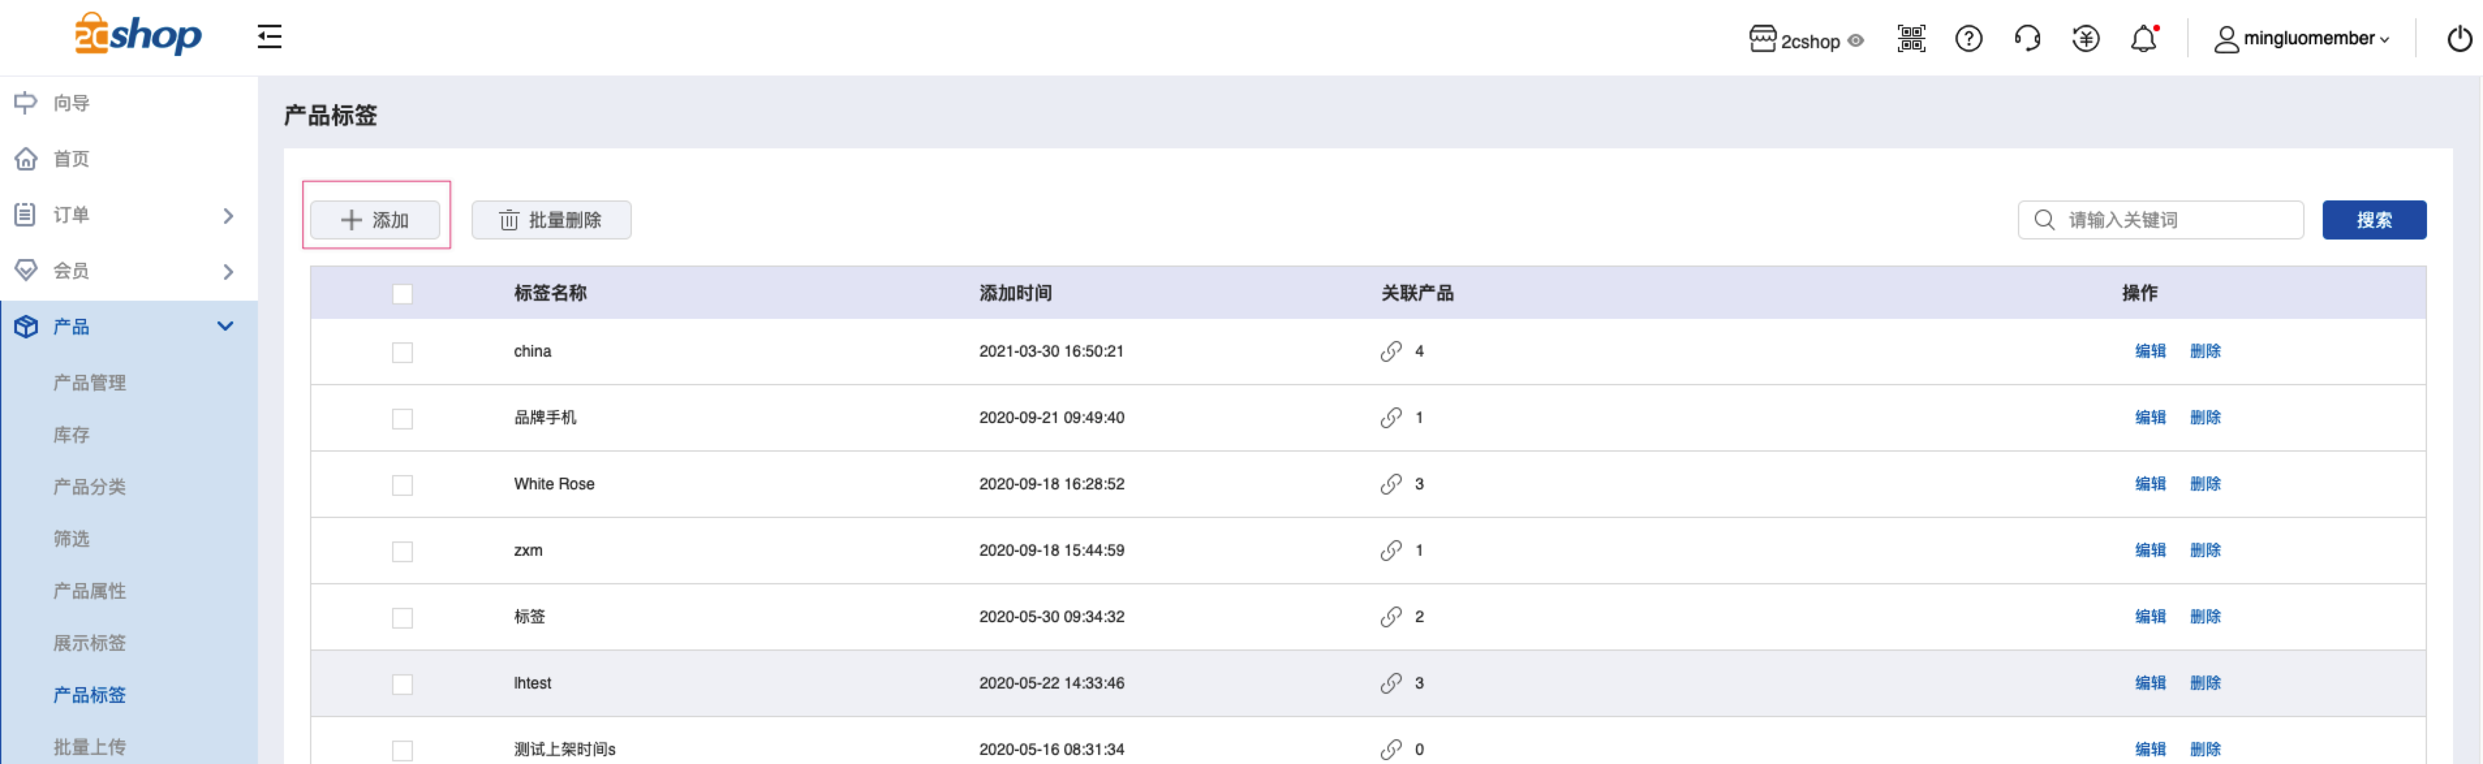
Task: Edit the 品牌手机 tag
Action: point(2150,418)
